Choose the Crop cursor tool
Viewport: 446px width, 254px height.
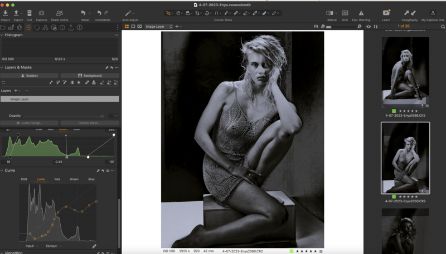(x=197, y=13)
